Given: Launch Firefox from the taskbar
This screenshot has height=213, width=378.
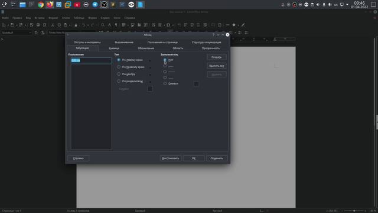Looking at the screenshot, I should pyautogui.click(x=50, y=5).
